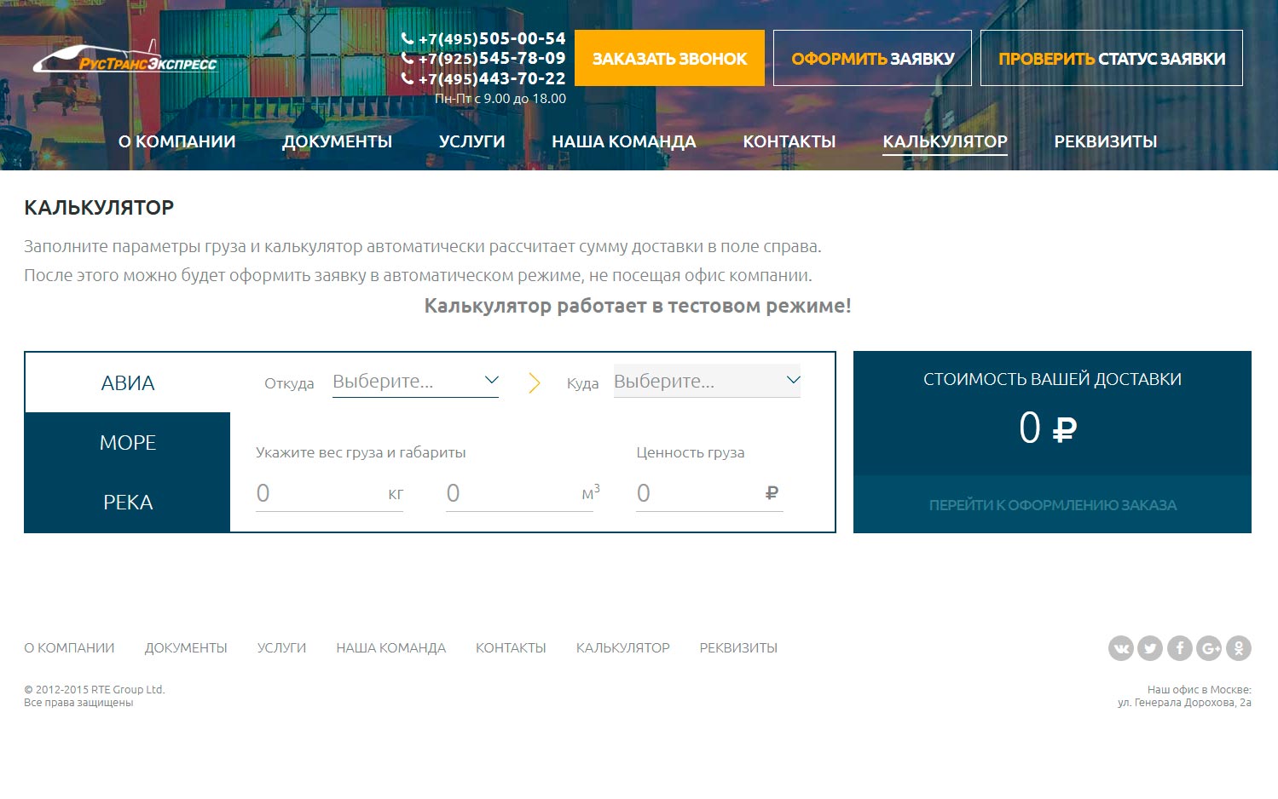
Task: Open footer link КАЛЬКУЛЯТОР
Action: [x=622, y=648]
